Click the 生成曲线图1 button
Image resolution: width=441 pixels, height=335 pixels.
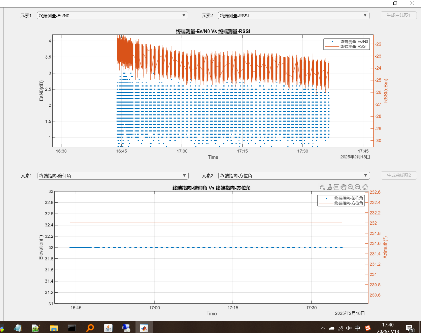coord(399,15)
